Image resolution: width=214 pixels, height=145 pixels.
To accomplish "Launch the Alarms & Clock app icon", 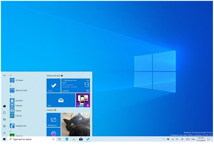I will [12, 90].
